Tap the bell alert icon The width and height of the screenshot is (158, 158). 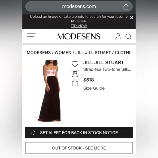[33, 133]
